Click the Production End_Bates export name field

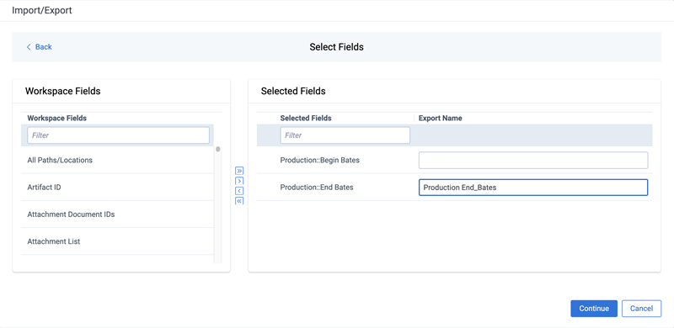533,188
